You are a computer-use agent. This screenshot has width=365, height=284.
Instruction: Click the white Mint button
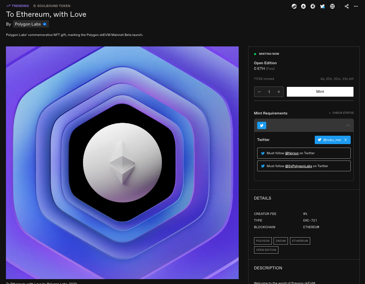(x=320, y=92)
